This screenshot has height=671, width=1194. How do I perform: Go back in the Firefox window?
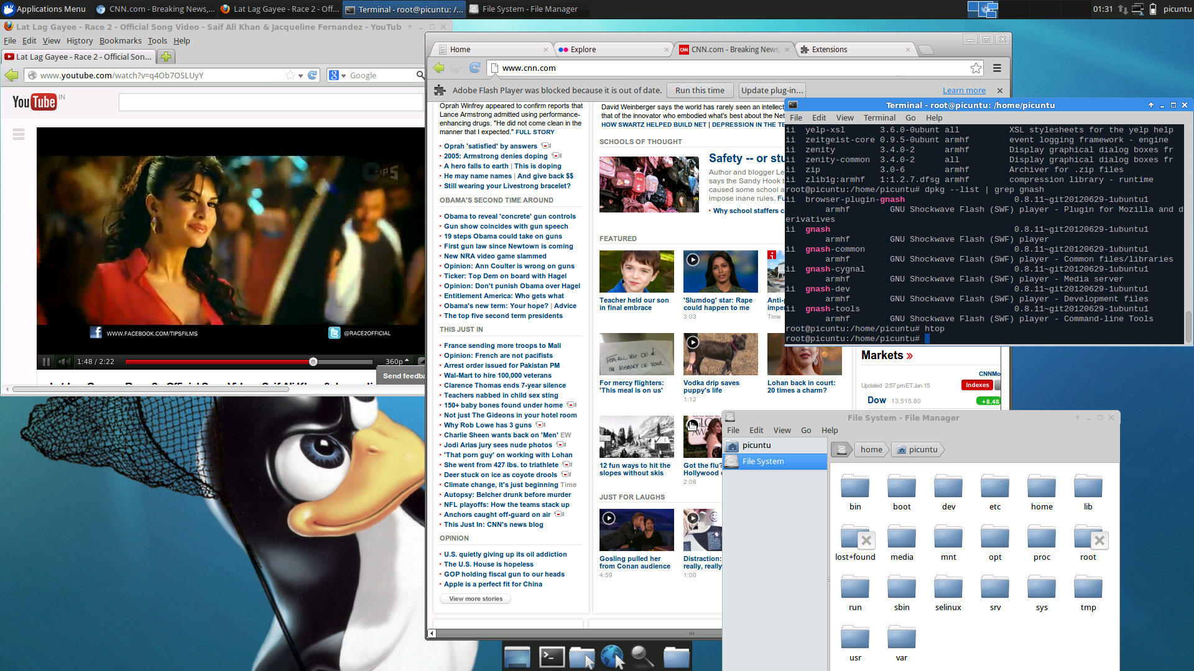(x=12, y=75)
